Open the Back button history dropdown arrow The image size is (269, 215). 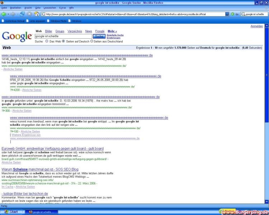[8, 14]
